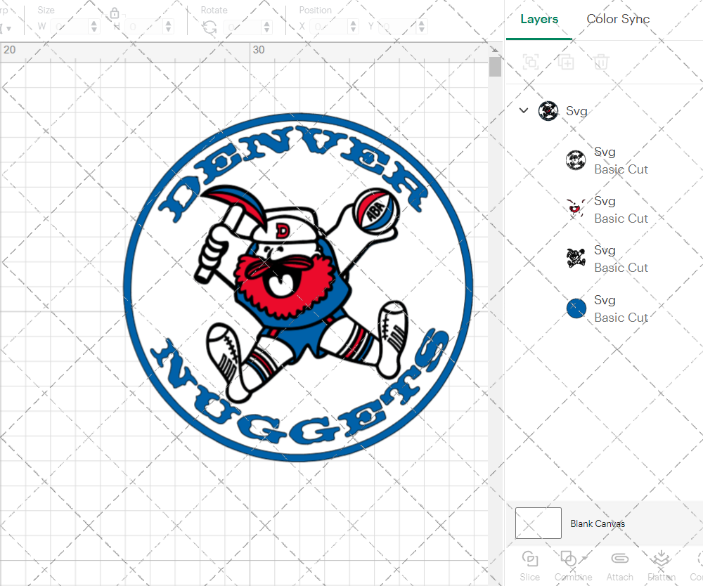Click Basic Cut text under first Svg layer
Screen dimensions: 703x586
621,169
